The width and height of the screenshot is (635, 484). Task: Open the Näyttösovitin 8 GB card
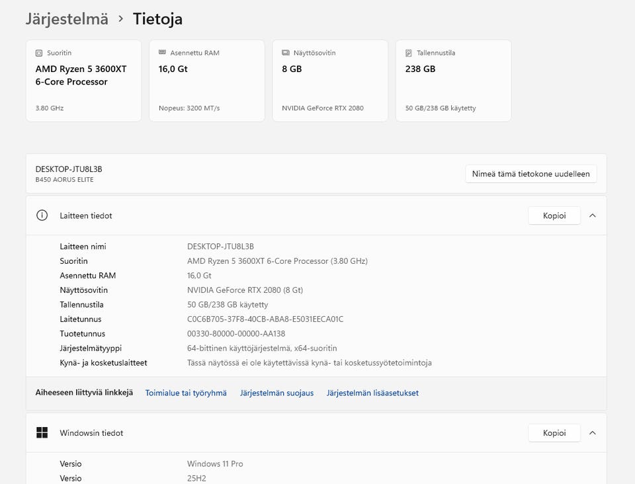pyautogui.click(x=330, y=81)
